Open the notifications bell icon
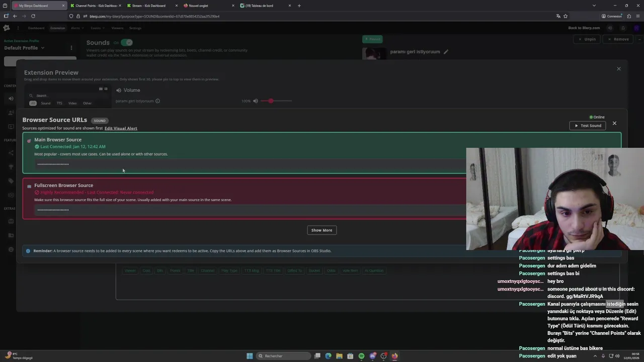This screenshot has height=362, width=644. coord(623,28)
